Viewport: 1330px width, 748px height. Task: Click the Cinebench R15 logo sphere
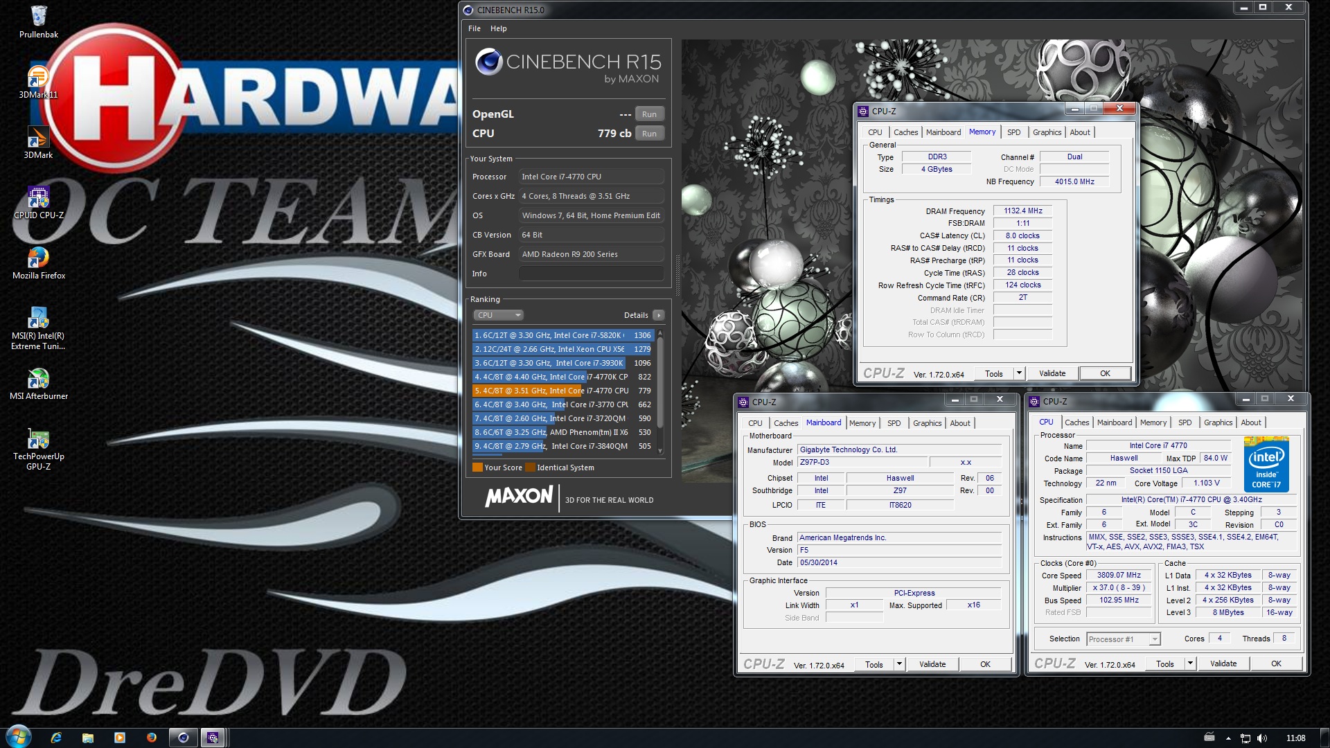(x=488, y=62)
